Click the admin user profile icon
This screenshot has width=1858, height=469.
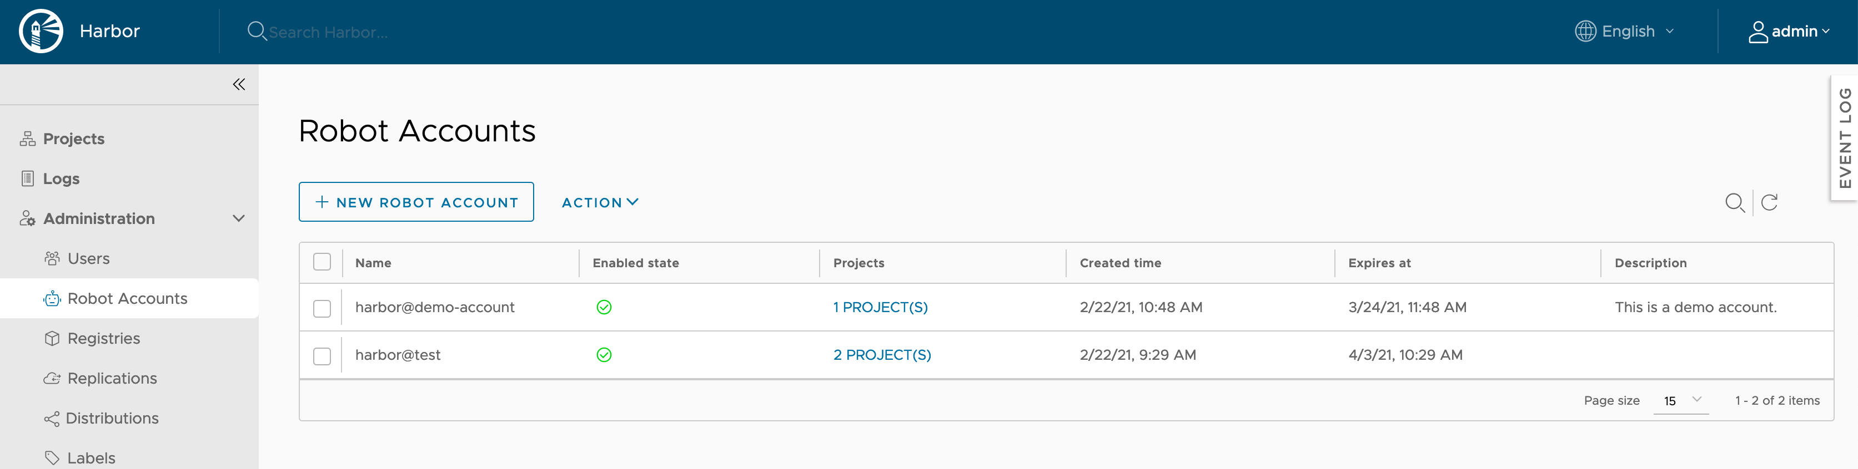tap(1757, 32)
